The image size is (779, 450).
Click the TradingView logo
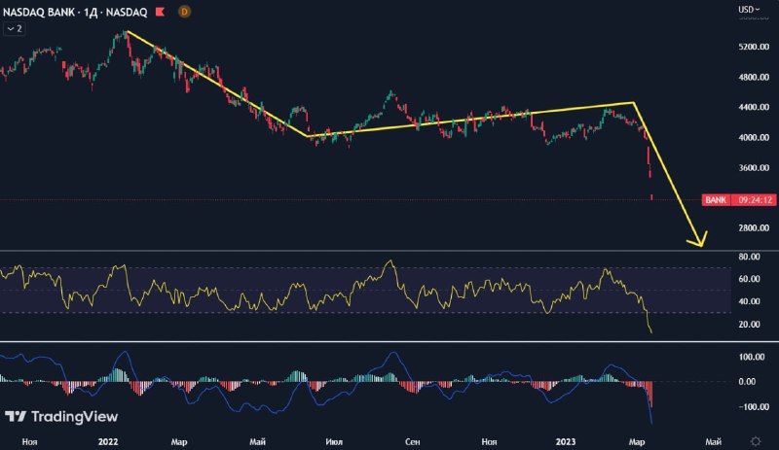point(61,416)
